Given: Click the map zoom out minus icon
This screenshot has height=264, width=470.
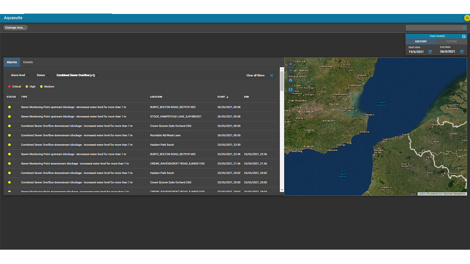Looking at the screenshot, I should 290,70.
